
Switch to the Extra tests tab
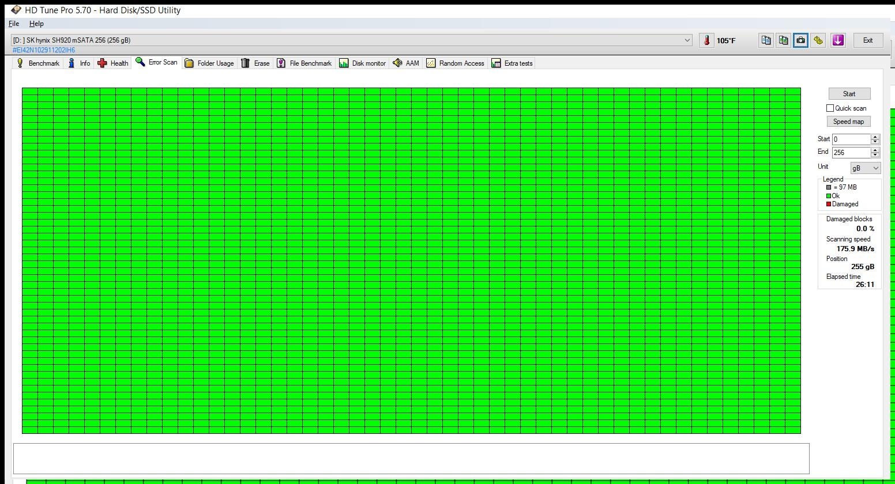tap(512, 63)
